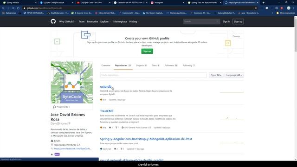Switch to the Instagram tab
The image size is (297, 167).
pos(167,3)
